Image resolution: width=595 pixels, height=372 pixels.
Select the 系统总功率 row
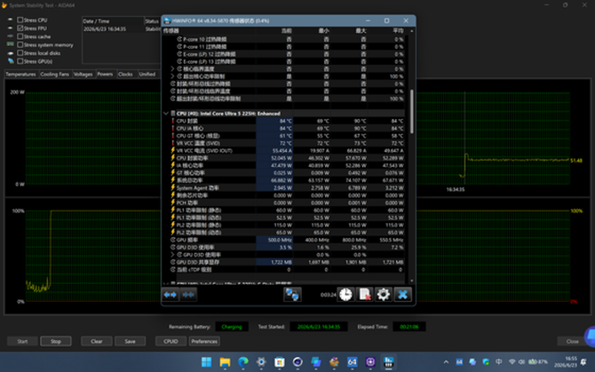[x=284, y=180]
